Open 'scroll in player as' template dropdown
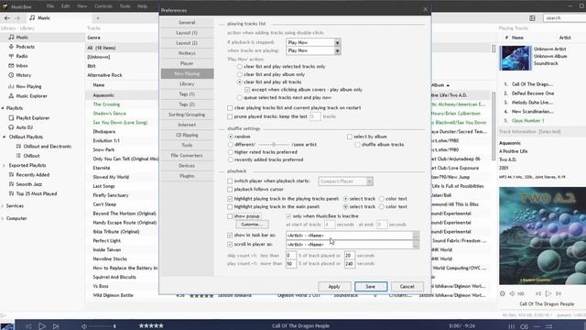 (x=416, y=245)
